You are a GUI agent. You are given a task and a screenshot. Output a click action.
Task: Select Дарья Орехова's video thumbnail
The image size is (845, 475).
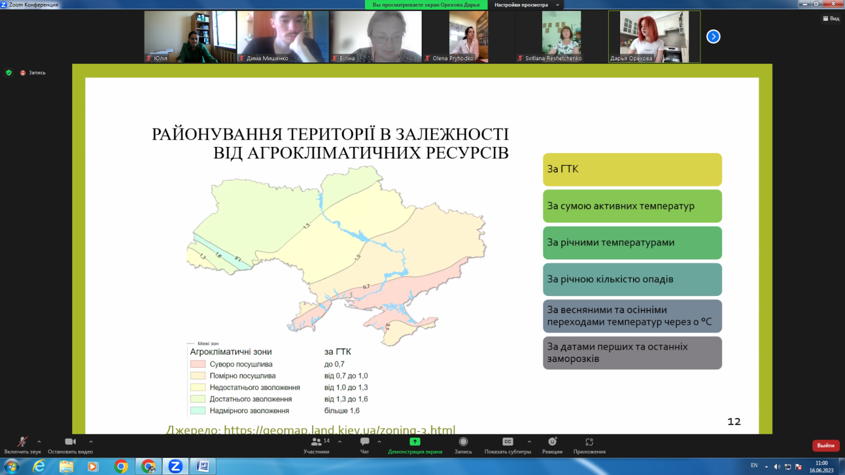[654, 36]
